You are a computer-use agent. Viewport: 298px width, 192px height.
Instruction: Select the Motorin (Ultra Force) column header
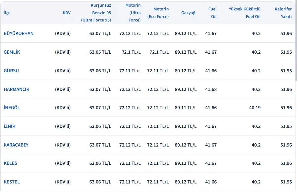pyautogui.click(x=133, y=13)
